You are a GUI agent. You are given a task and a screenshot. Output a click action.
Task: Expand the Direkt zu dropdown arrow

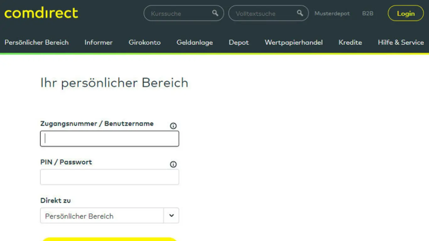(x=171, y=216)
